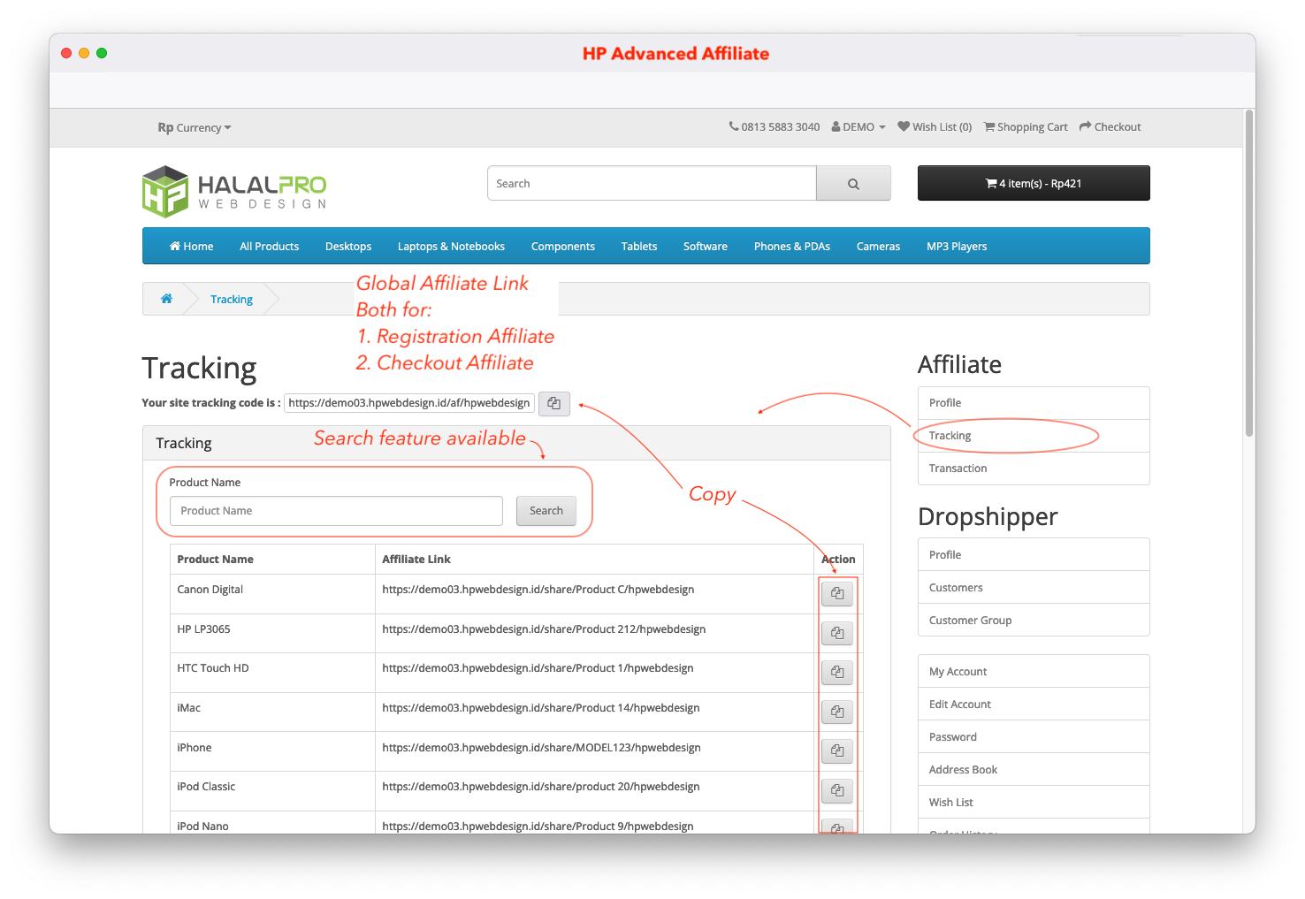Copy the iPod Classic affiliate link
Image resolution: width=1305 pixels, height=899 pixels.
836,790
